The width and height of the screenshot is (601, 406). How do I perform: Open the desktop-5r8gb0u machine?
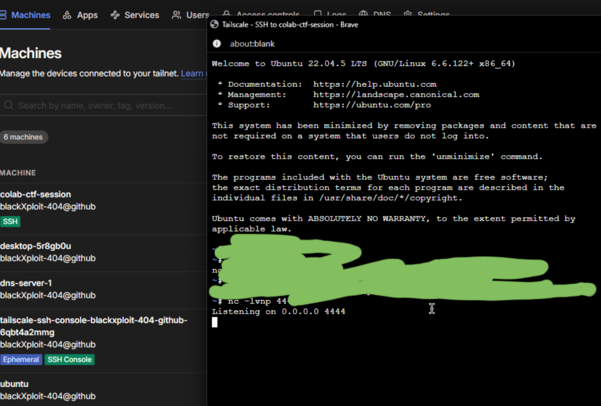(x=36, y=246)
